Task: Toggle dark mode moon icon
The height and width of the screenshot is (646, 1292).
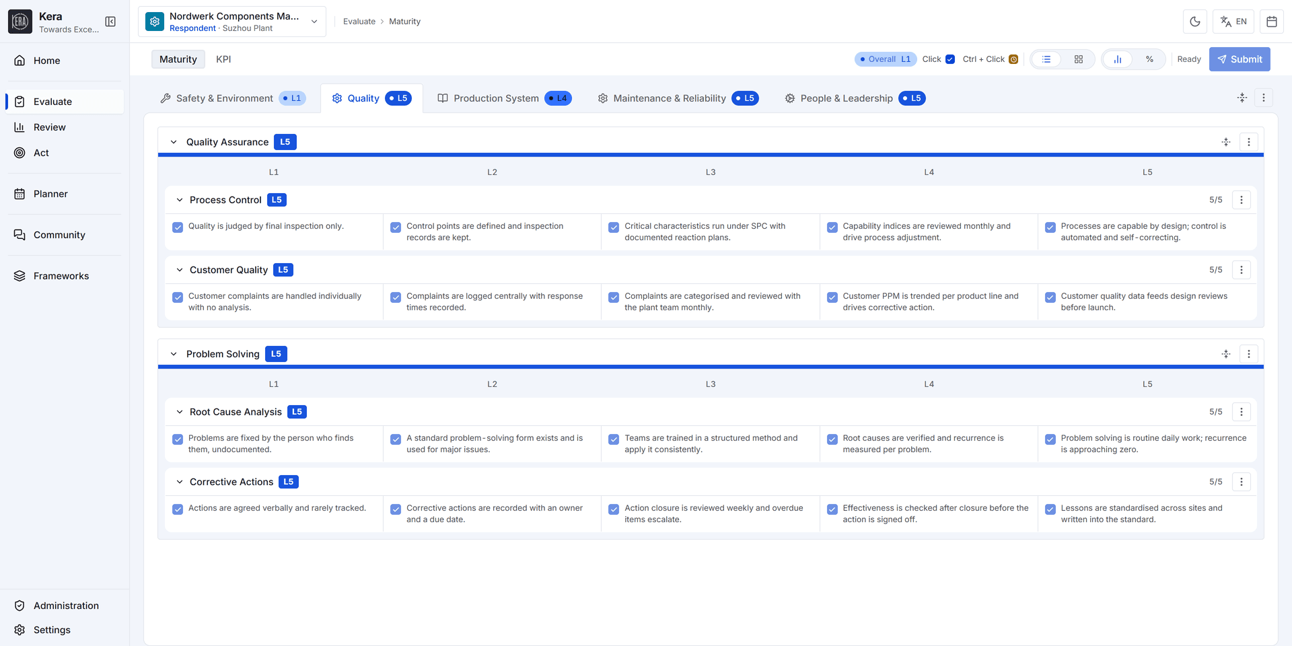Action: point(1195,22)
